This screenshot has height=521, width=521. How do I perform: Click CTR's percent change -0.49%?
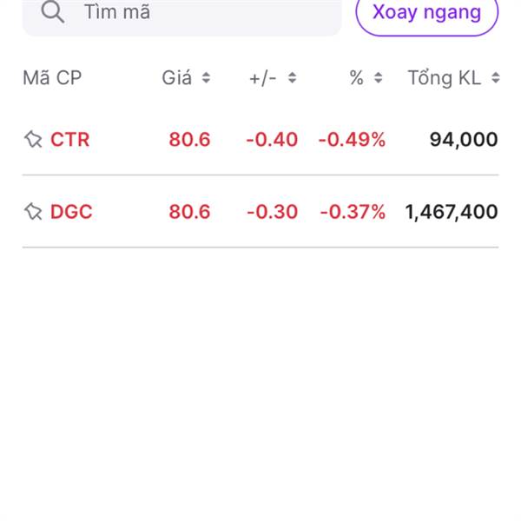point(352,139)
